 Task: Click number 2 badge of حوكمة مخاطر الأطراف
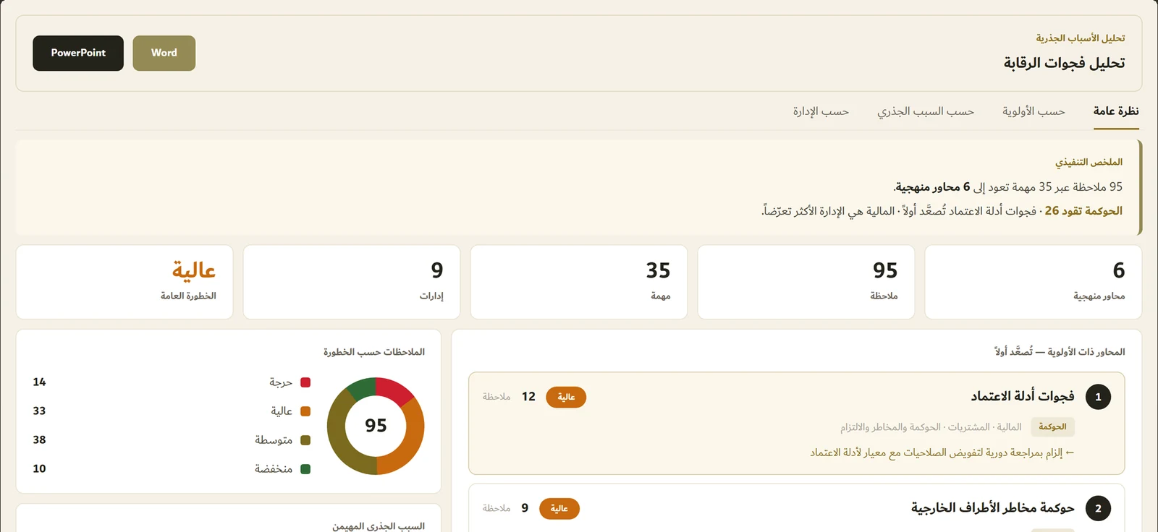[1098, 508]
